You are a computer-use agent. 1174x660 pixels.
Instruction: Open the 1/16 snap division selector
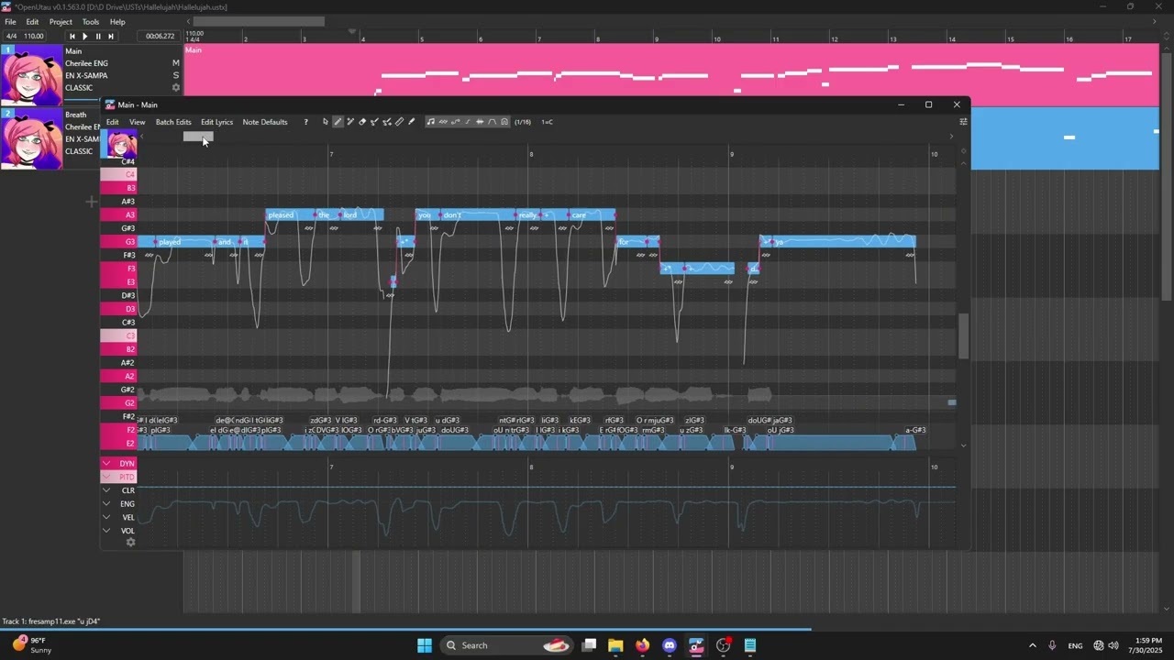523,122
